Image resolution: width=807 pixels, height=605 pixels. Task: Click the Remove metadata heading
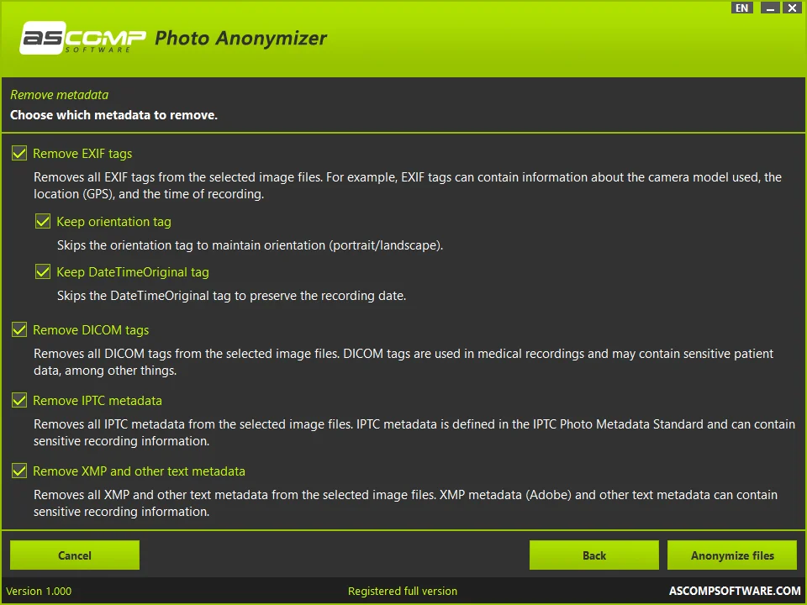pyautogui.click(x=59, y=95)
